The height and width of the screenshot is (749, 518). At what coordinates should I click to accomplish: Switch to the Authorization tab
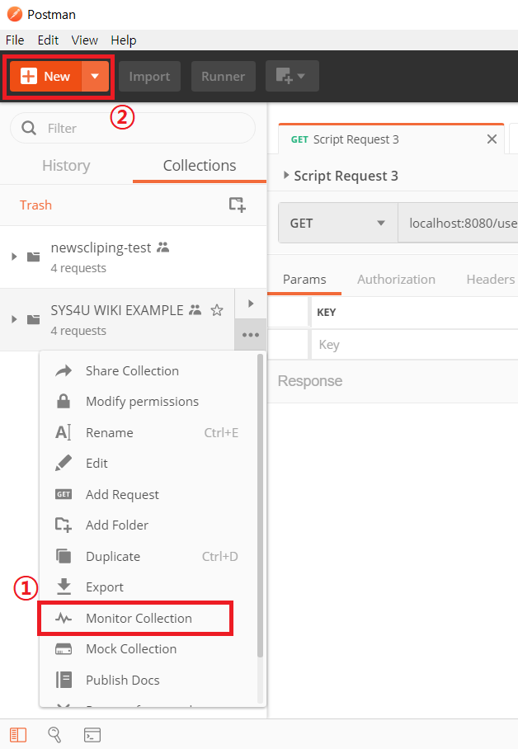(x=396, y=280)
